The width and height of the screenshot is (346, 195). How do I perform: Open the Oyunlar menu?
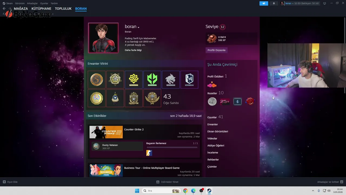(44, 3)
